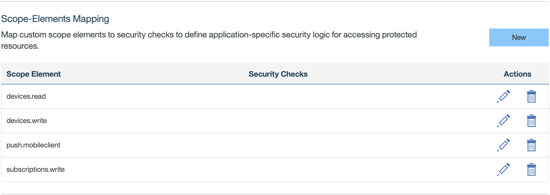550x195 pixels.
Task: Delete the devices.read scope mapping
Action: (531, 97)
